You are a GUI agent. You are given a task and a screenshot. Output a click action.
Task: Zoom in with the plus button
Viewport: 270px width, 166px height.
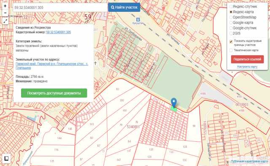[5, 6]
